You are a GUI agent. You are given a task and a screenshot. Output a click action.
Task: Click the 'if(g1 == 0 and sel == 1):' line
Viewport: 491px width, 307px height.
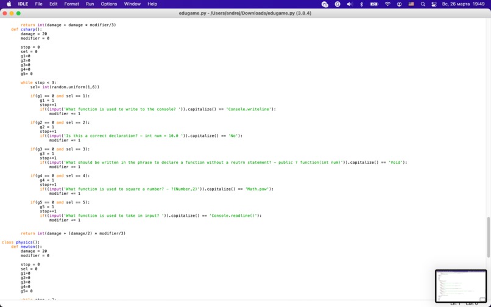(60, 96)
